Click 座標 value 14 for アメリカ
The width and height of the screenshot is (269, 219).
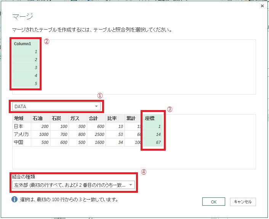(153, 134)
